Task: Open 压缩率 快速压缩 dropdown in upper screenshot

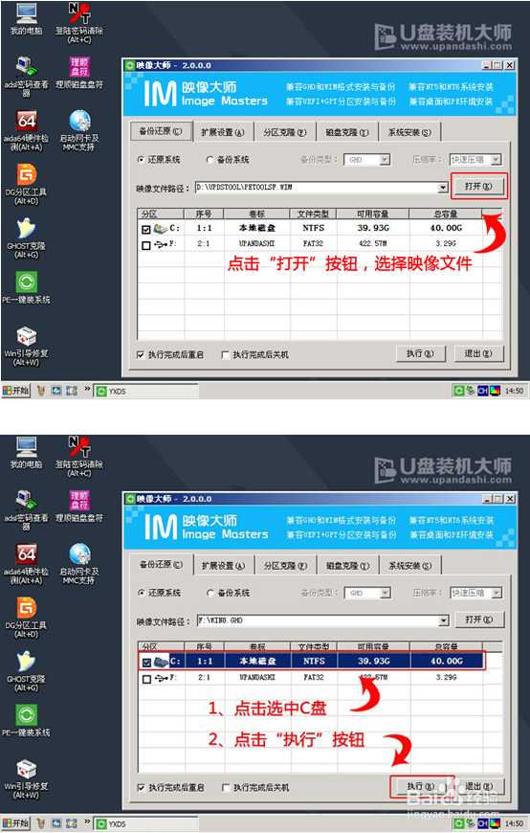Action: click(x=496, y=160)
